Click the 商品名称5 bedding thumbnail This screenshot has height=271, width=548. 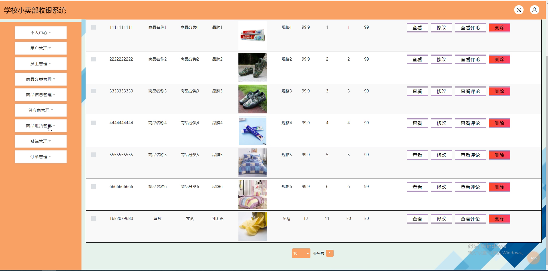tap(253, 163)
